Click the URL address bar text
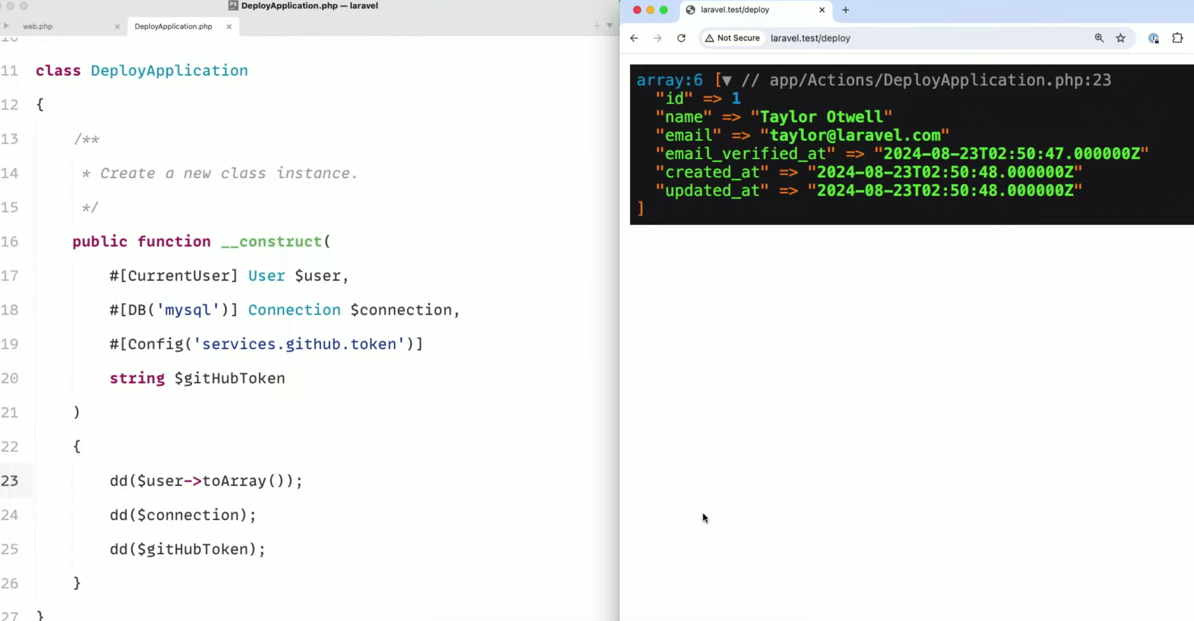Viewport: 1194px width, 621px height. click(x=810, y=38)
